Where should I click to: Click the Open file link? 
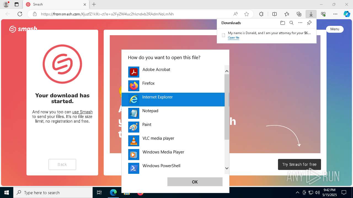pyautogui.click(x=233, y=38)
